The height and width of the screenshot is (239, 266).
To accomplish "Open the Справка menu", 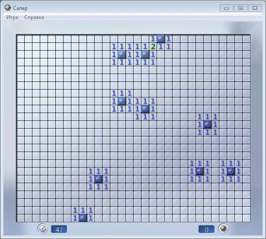I will pyautogui.click(x=34, y=17).
